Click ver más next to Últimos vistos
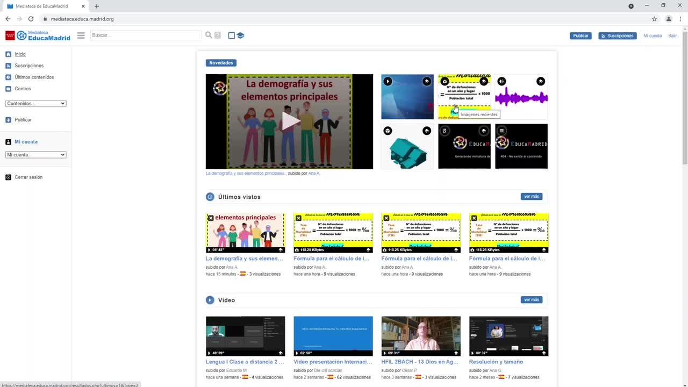Viewport: 688px width, 387px height. click(x=532, y=197)
